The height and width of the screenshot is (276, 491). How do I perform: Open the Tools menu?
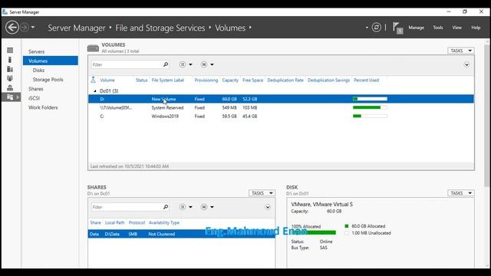click(x=438, y=28)
